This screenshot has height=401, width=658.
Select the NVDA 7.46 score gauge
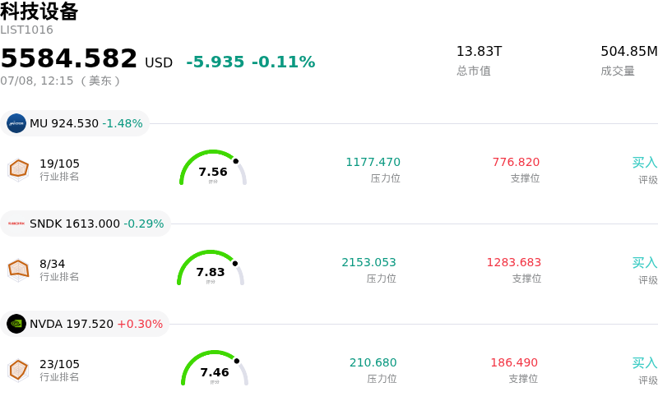215,368
